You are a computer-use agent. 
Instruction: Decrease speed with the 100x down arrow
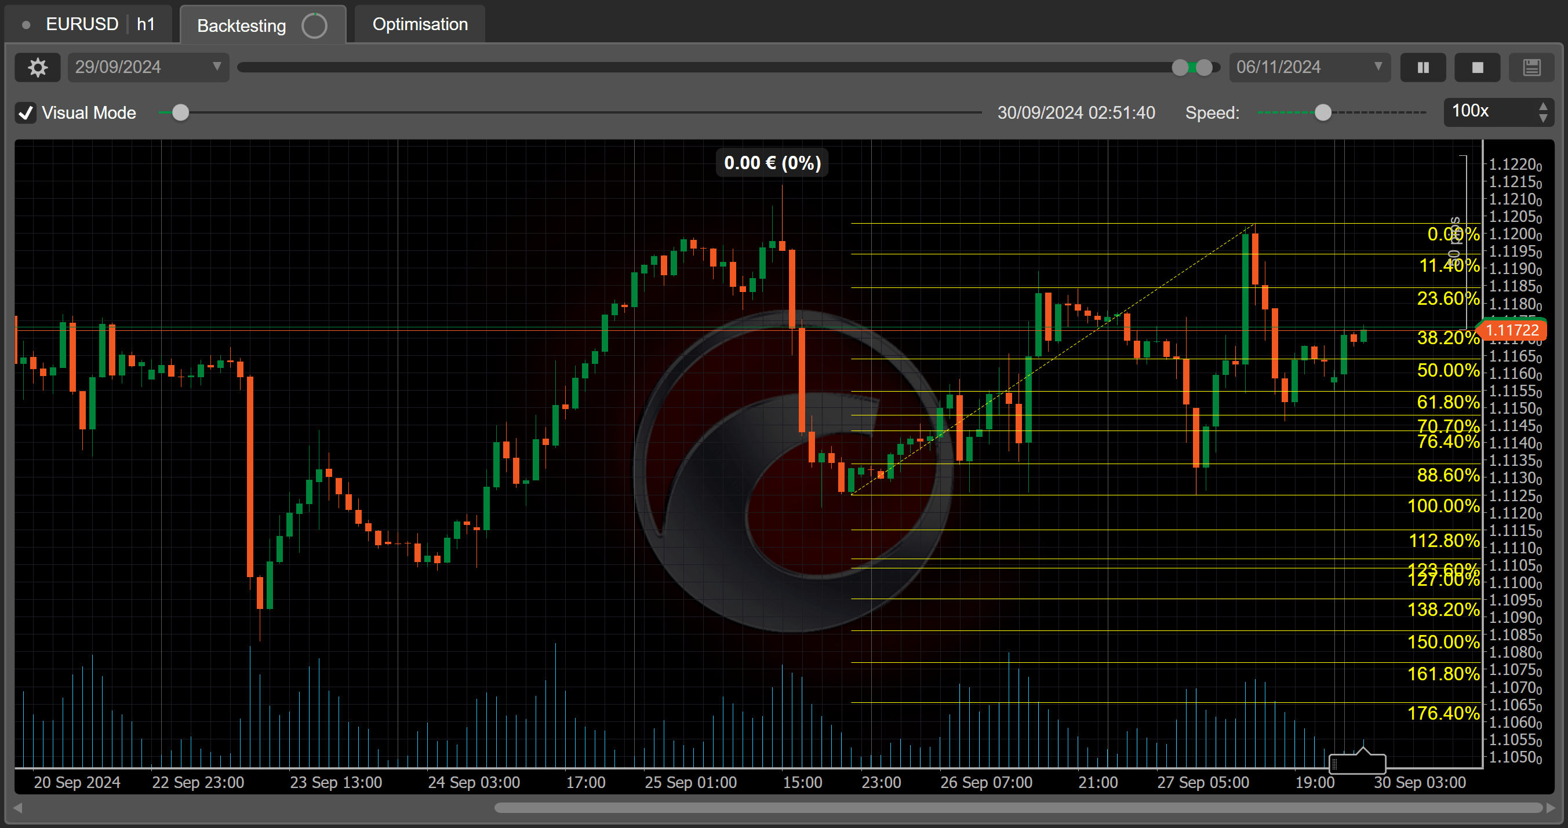click(x=1543, y=119)
